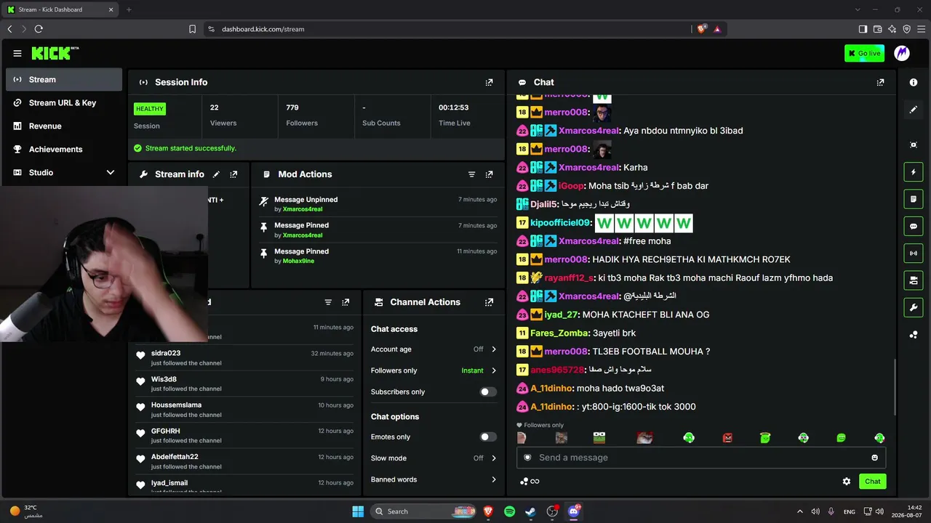Click the focus frame icon in right sidebar
The image size is (931, 523).
click(914, 145)
